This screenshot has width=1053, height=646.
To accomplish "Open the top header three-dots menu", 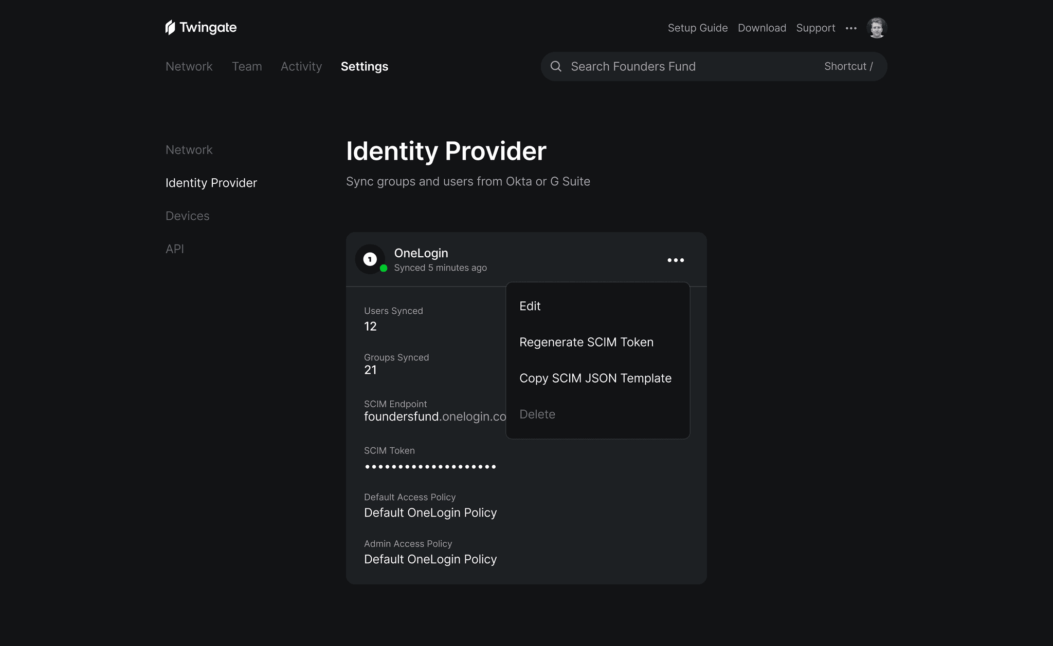I will pyautogui.click(x=851, y=28).
